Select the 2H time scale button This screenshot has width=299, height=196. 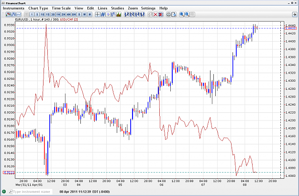click(63, 14)
